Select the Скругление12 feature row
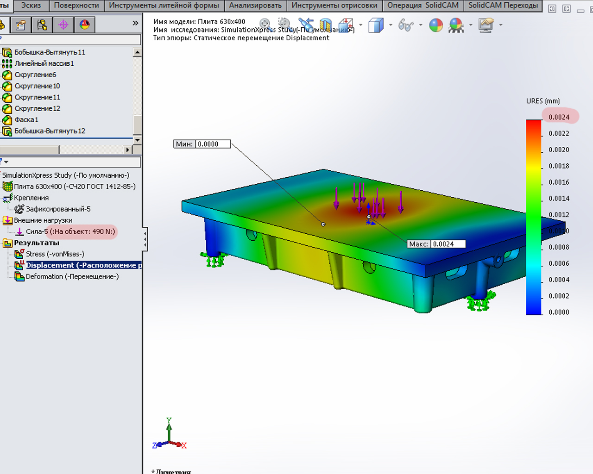This screenshot has width=593, height=474. 37,108
